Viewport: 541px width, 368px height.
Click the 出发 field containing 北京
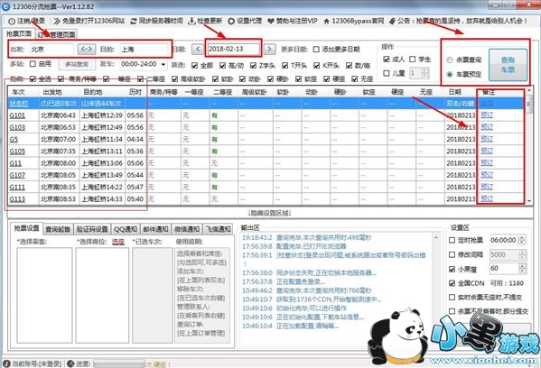coord(51,50)
